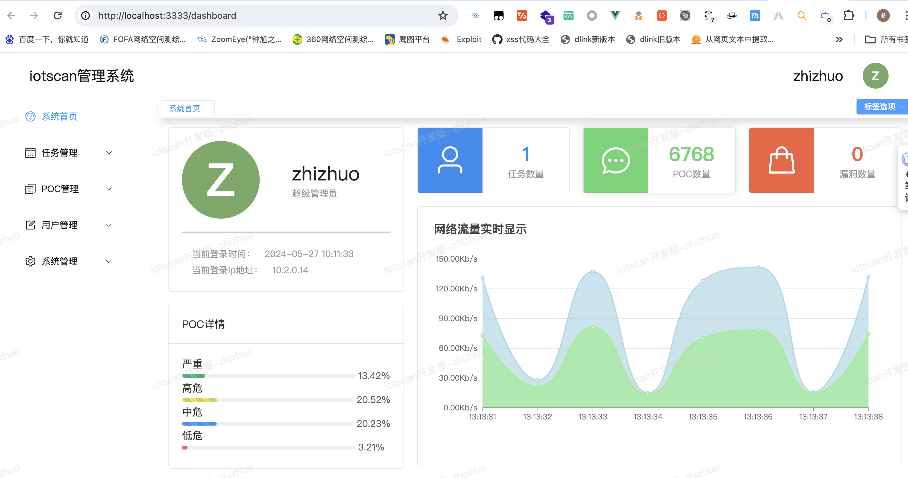Click the browser address bar URL

coord(167,16)
